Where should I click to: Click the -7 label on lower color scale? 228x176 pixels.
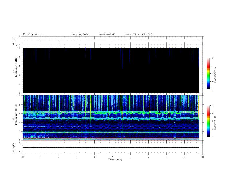click(x=212, y=137)
